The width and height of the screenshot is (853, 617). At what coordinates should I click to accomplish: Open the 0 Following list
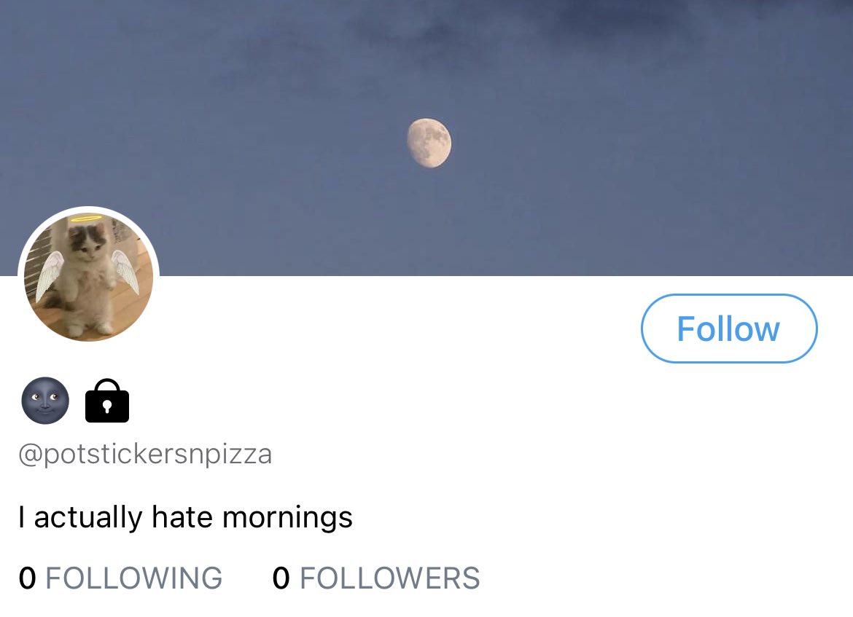[x=120, y=578]
